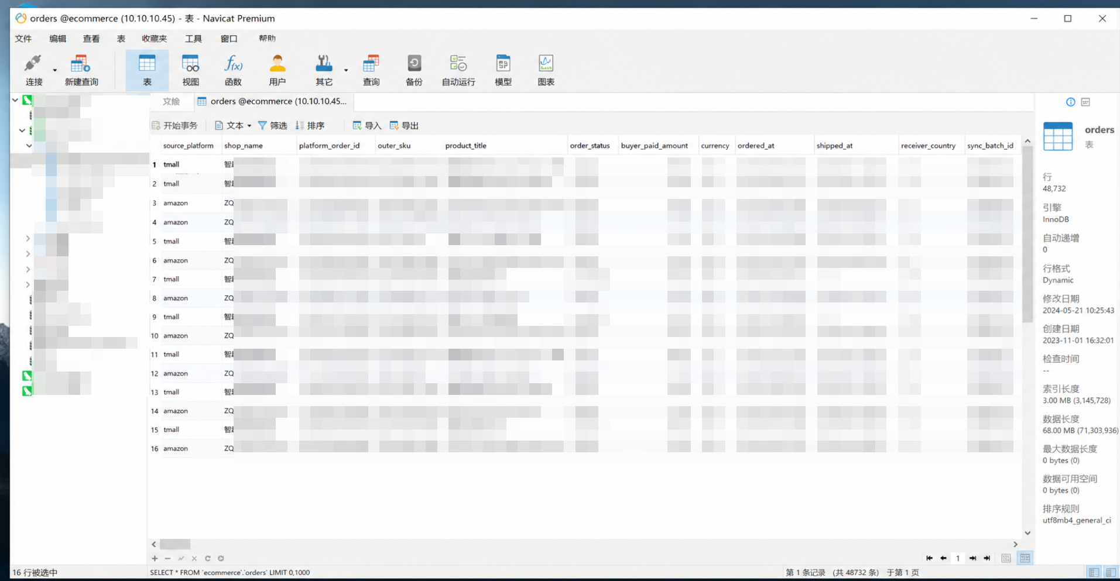This screenshot has height=581, width=1120.
Task: Collapse the top connection tree node
Action: pyautogui.click(x=15, y=100)
